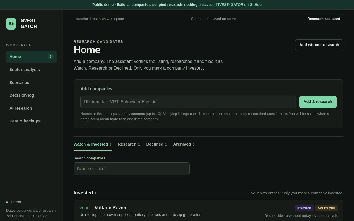Click the Research assistant button
The image size is (354, 221).
[x=324, y=19]
